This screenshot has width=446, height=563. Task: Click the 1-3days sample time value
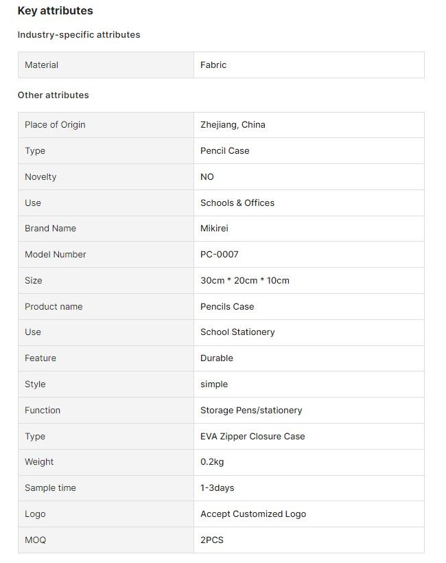[x=217, y=488]
